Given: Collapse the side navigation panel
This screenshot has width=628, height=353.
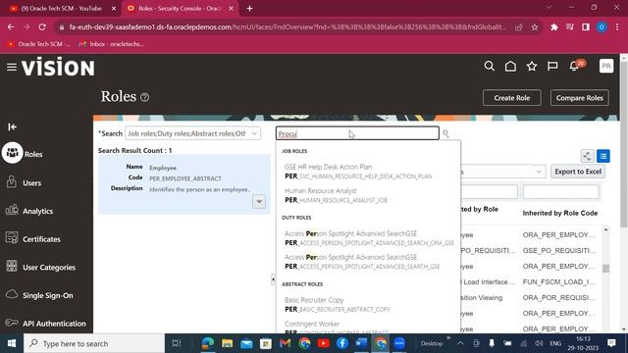Looking at the screenshot, I should click(12, 126).
